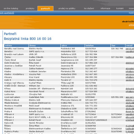
Task: Select city Kolín 5
Action: 8,80
